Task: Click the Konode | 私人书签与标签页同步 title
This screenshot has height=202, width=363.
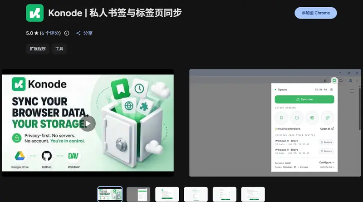Action: coord(115,13)
